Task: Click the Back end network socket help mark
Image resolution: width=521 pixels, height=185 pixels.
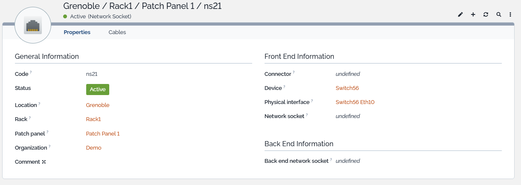Action: (331, 160)
